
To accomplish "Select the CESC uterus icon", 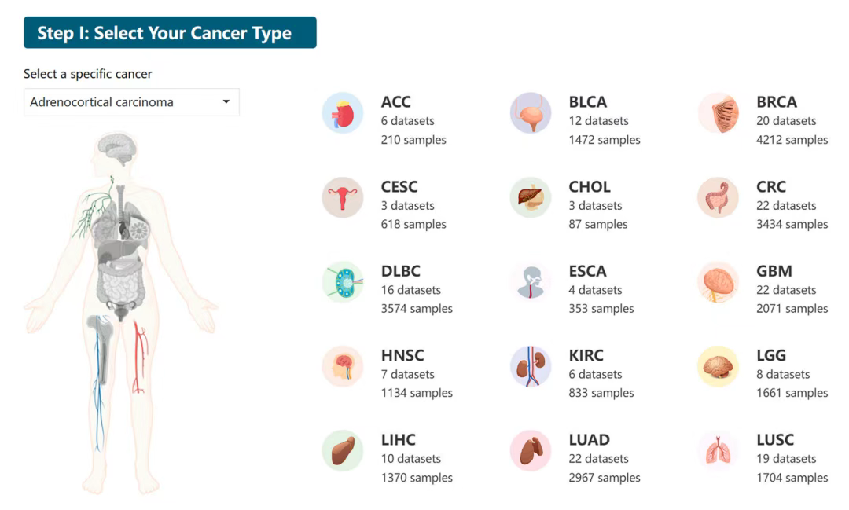I will click(343, 197).
